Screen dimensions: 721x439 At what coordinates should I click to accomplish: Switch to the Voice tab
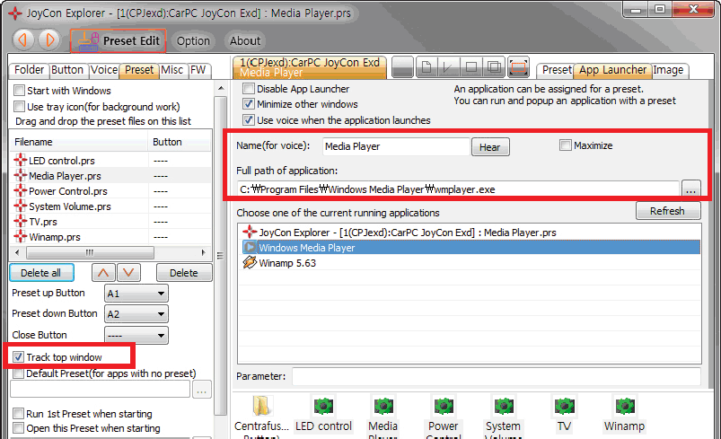(104, 70)
